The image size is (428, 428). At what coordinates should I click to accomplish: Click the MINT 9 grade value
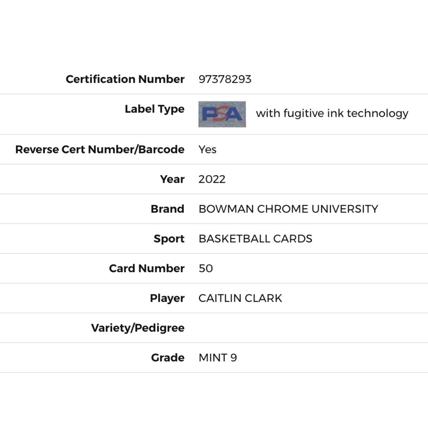[x=218, y=358]
